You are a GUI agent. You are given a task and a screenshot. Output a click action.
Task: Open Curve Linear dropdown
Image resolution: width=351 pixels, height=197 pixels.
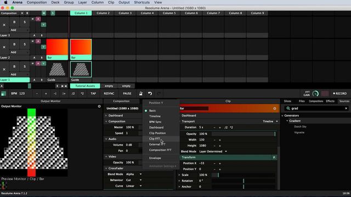[134, 186]
